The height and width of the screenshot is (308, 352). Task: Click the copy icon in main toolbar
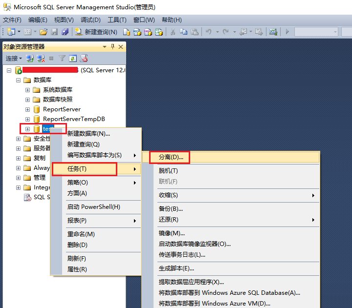click(x=183, y=32)
